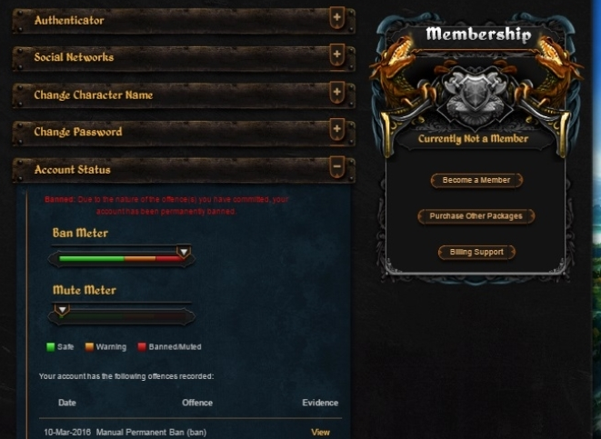
Task: Expand Change Character Name plus icon
Action: point(337,93)
